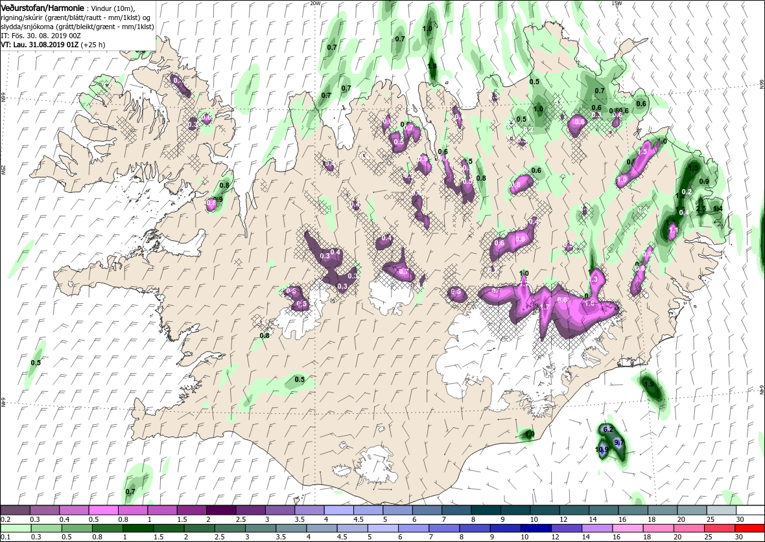Pick the darkest purple swatch labeled 2
Image resolution: width=765 pixels, height=542 pixels.
pyautogui.click(x=221, y=510)
